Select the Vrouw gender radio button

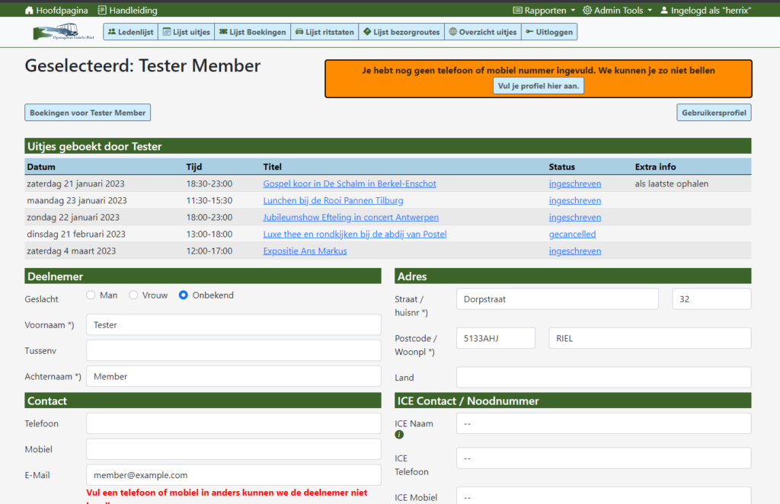(133, 295)
